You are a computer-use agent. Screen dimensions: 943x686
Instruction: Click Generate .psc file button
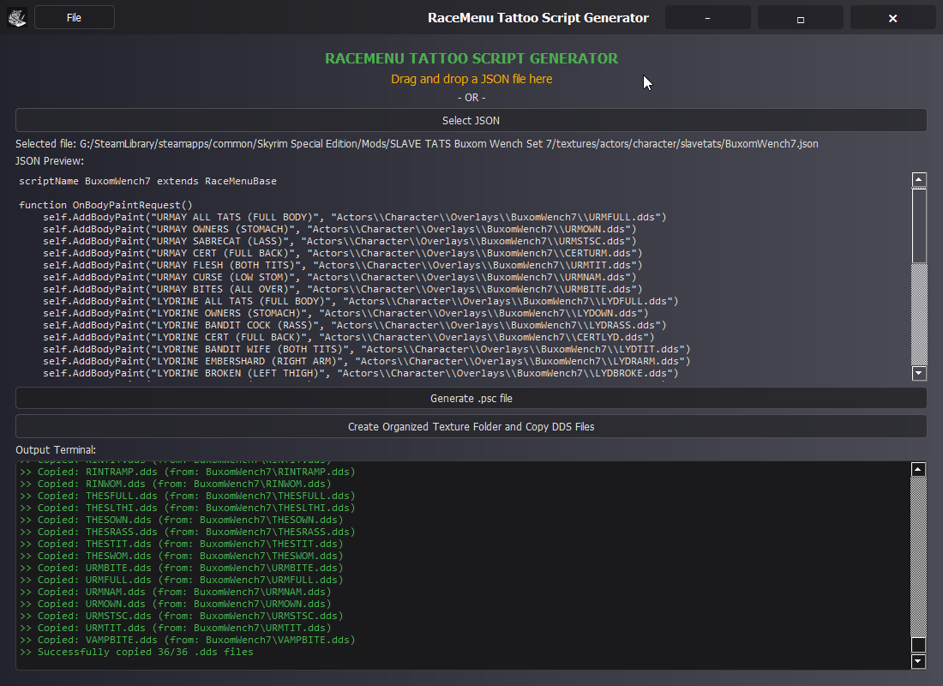coord(471,399)
